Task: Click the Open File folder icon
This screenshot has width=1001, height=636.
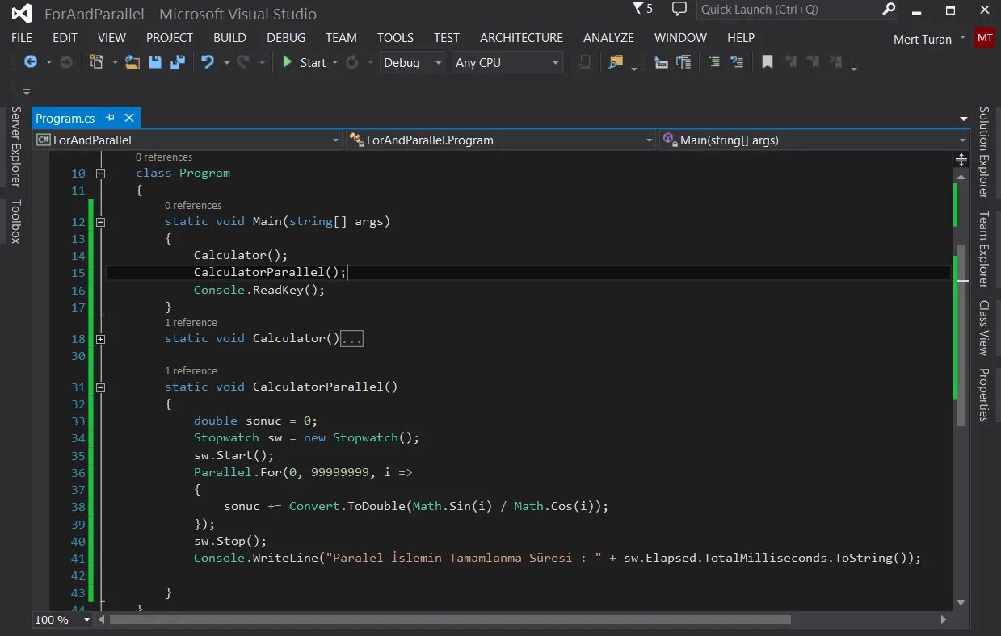Action: pyautogui.click(x=133, y=62)
